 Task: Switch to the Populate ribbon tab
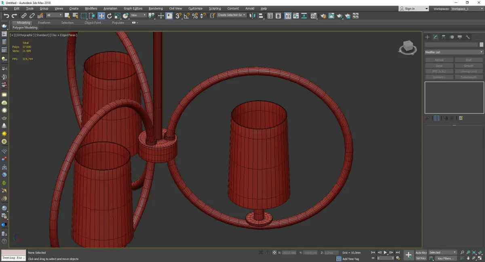pos(118,23)
